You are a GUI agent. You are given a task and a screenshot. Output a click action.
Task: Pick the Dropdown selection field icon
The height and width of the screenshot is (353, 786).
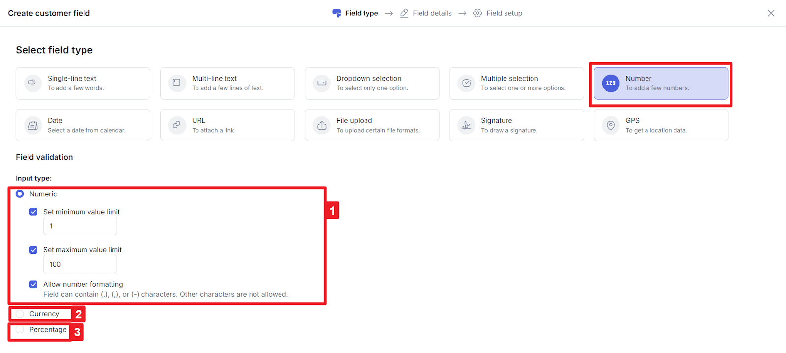point(322,83)
